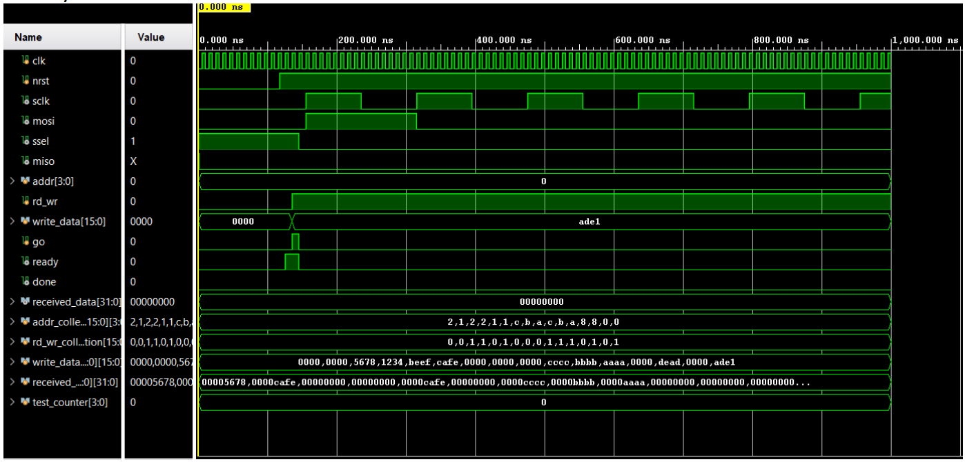
Task: Select the miso signal name
Action: tap(43, 161)
